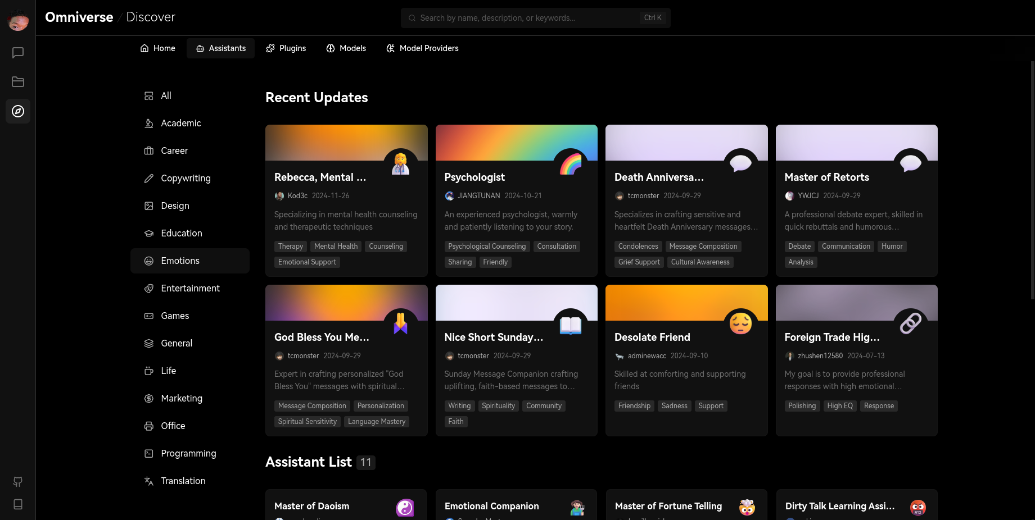Image resolution: width=1035 pixels, height=520 pixels.
Task: Click adminewacc author avatar
Action: tap(619, 356)
